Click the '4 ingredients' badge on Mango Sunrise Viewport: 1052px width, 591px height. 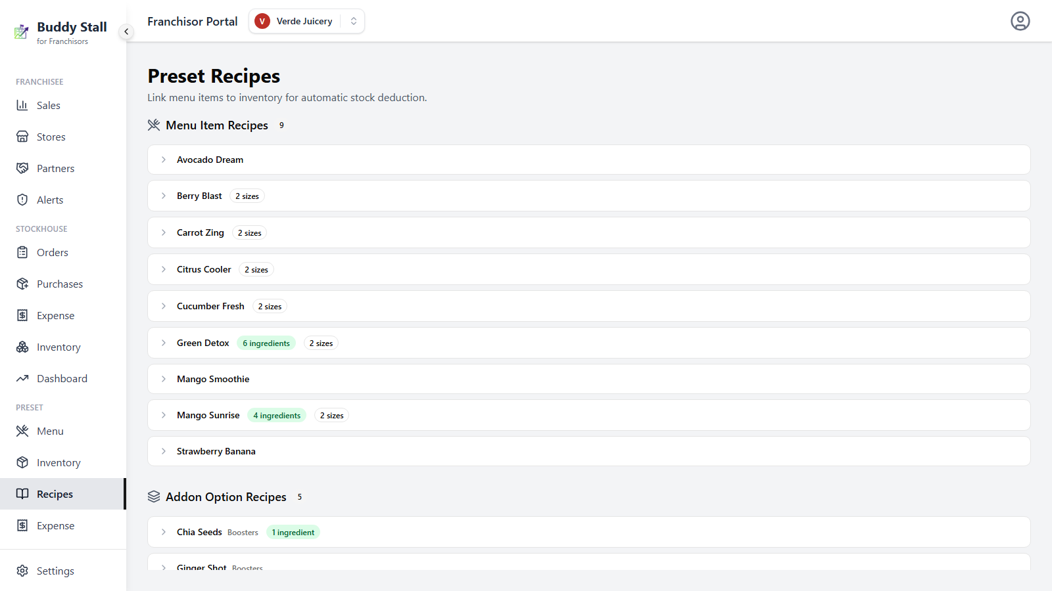(277, 415)
